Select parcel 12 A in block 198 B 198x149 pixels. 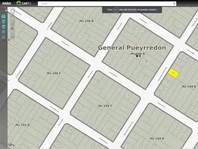point(99,26)
